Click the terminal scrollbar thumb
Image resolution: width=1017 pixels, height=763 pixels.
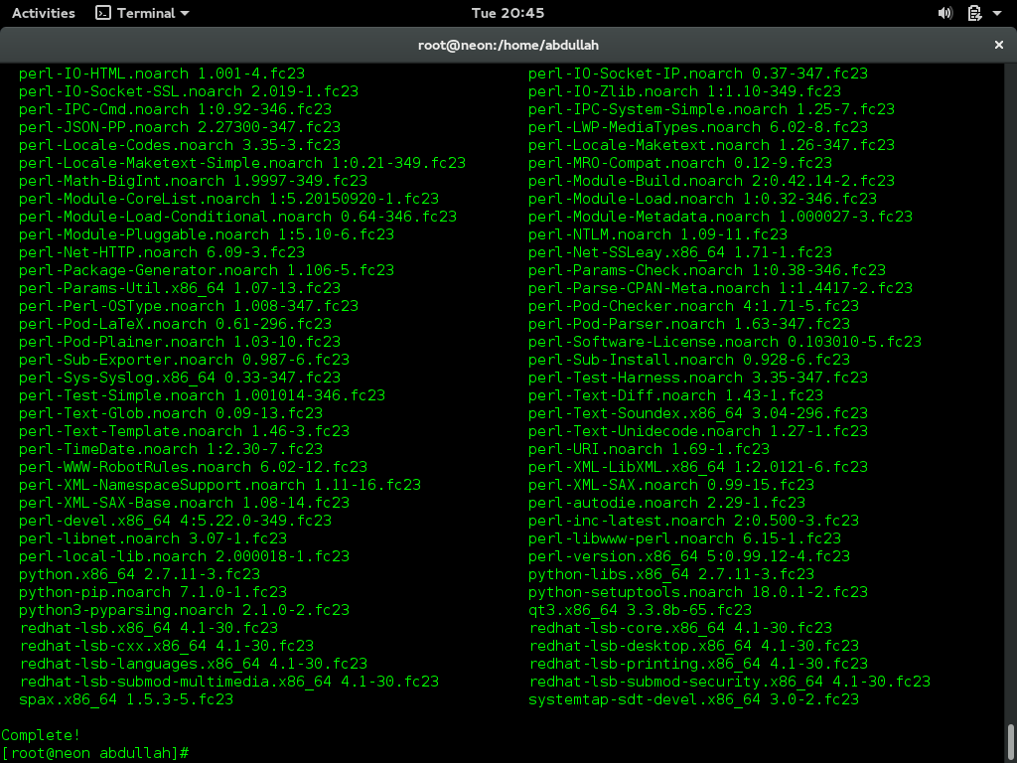1010,741
